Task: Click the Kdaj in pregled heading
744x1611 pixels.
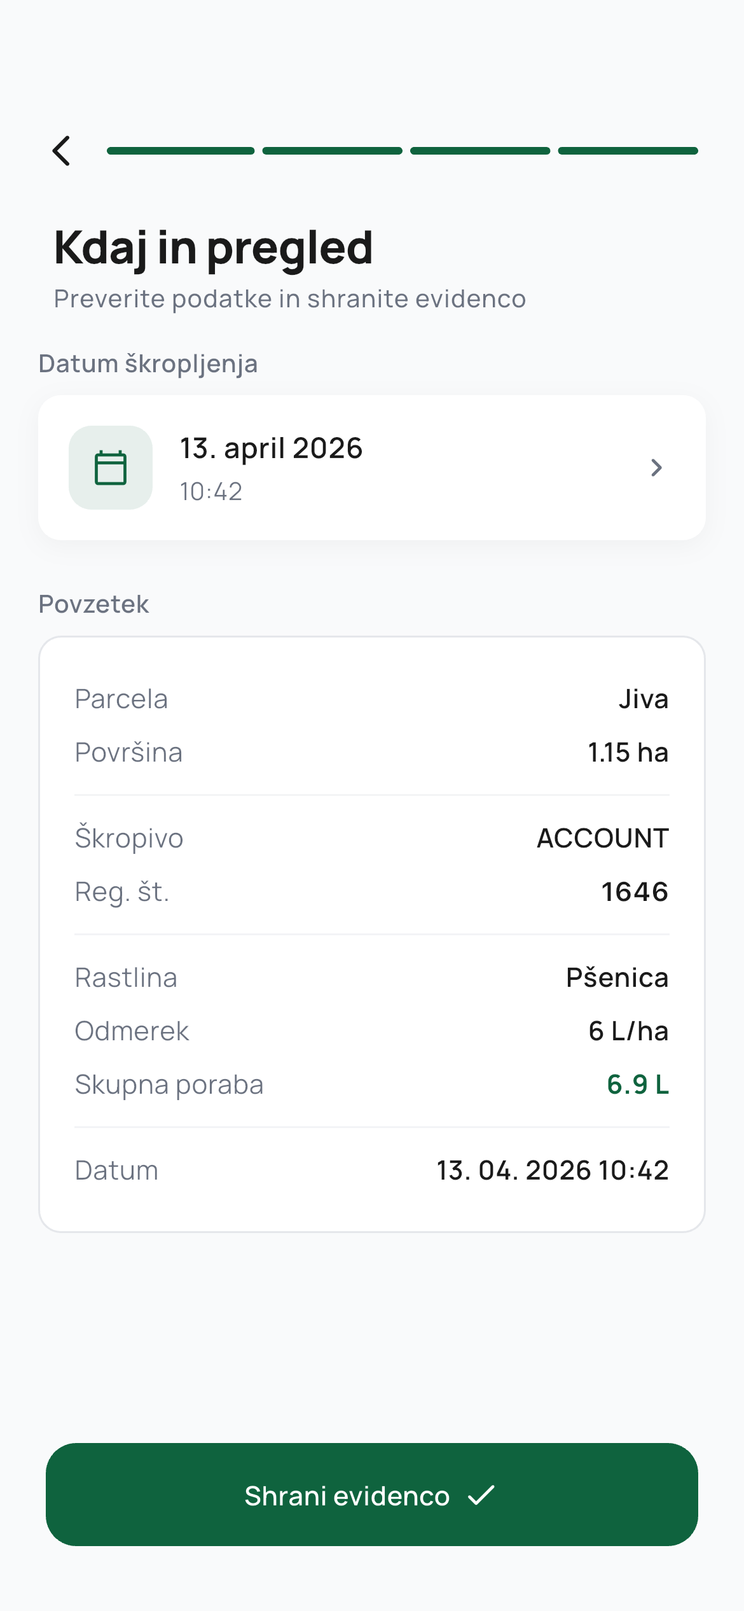Action: [x=214, y=248]
